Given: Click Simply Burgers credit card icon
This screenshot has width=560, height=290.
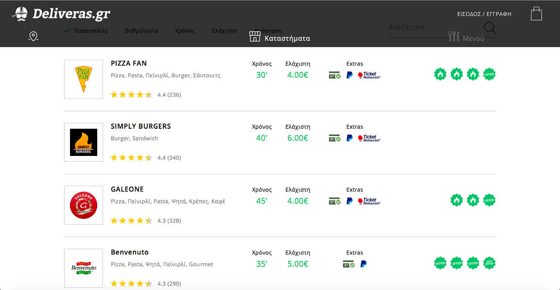Looking at the screenshot, I should click(334, 138).
